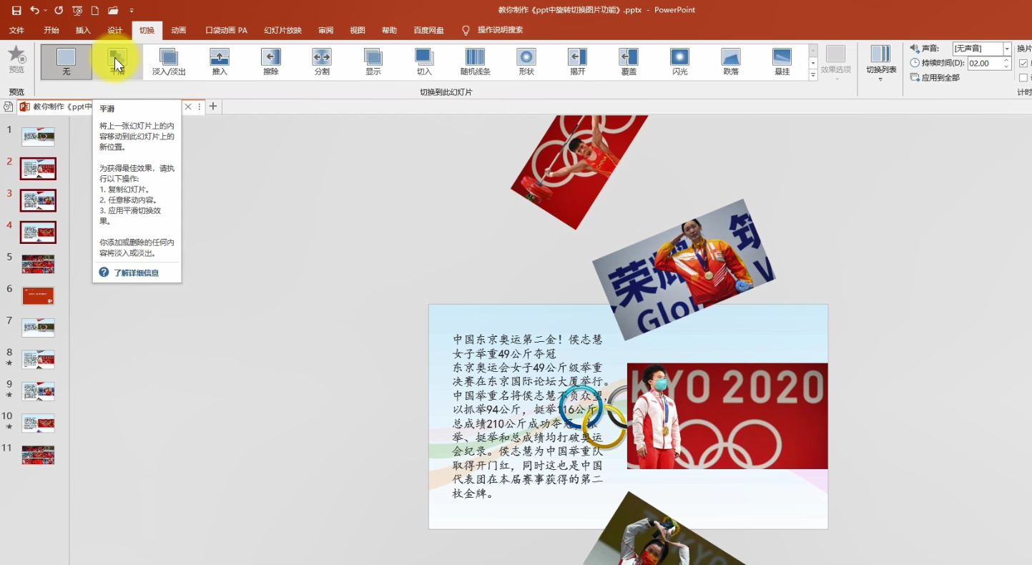This screenshot has height=565, width=1032.
Task: Apply the 跌落 fall over transition
Action: (731, 62)
